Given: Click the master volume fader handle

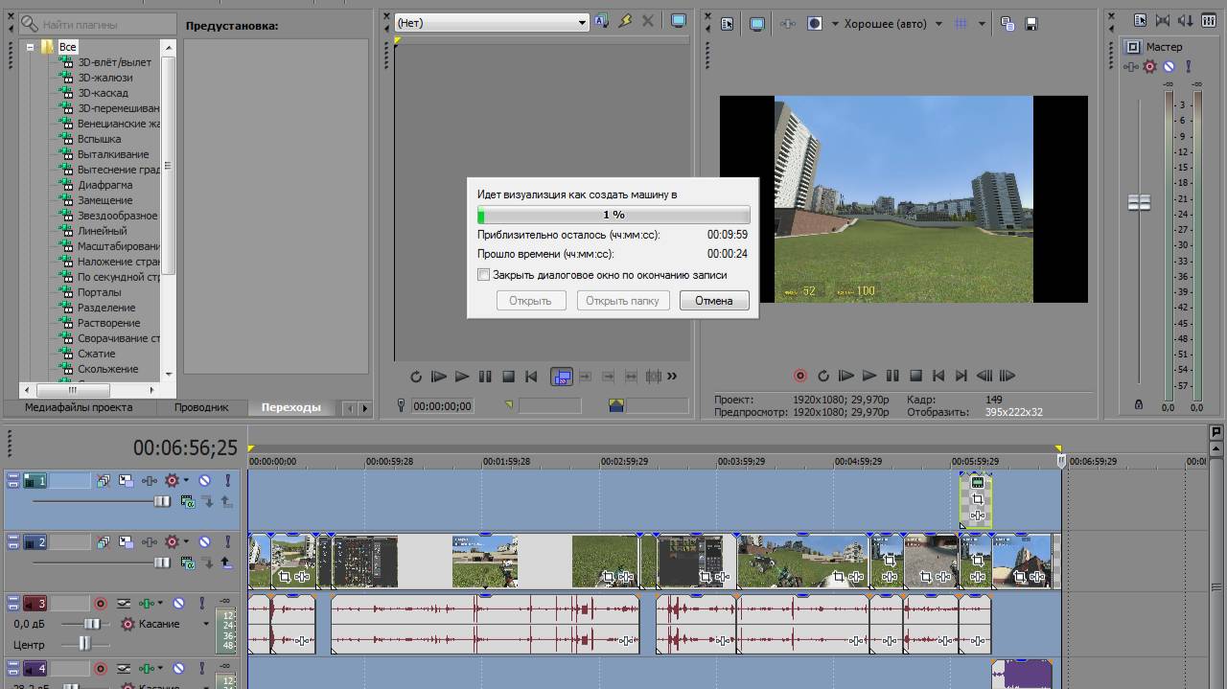Looking at the screenshot, I should (x=1139, y=202).
